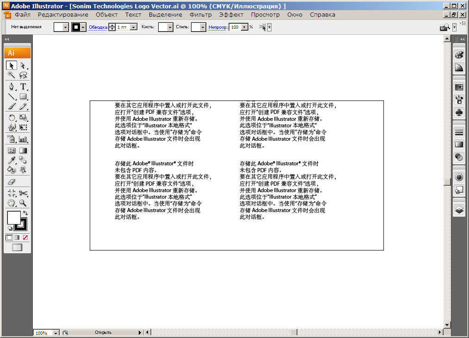469x338 pixels.
Task: Open the Swatches panel icon
Action: click(x=459, y=88)
